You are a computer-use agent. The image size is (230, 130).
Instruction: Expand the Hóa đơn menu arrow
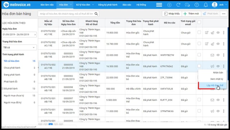click(71, 5)
